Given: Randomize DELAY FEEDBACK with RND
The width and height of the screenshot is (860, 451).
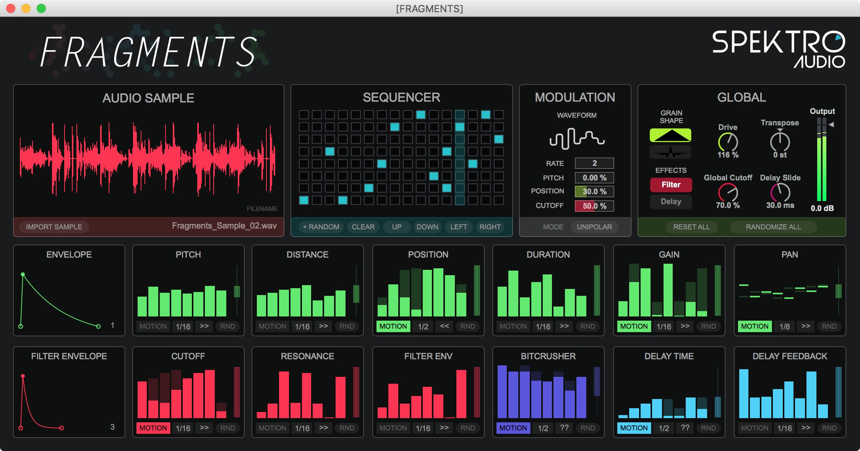Looking at the screenshot, I should click(829, 428).
